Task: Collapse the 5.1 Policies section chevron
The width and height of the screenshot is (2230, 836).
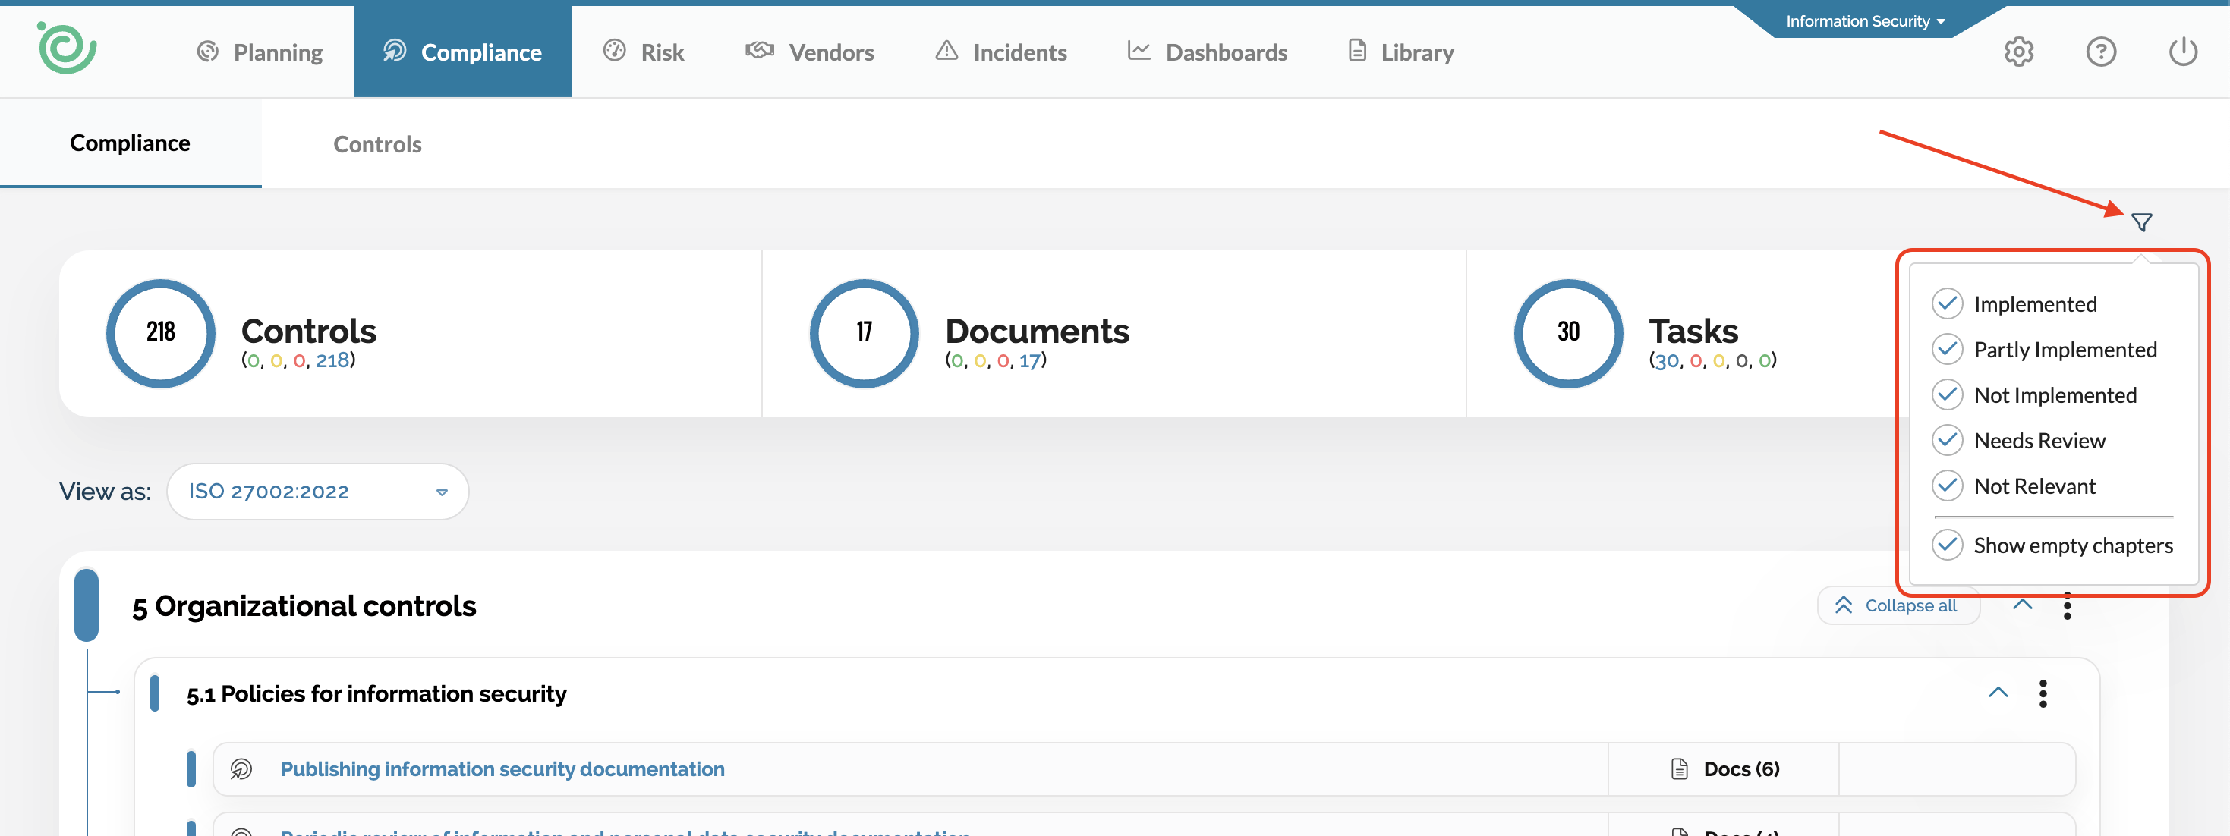Action: [x=1998, y=693]
